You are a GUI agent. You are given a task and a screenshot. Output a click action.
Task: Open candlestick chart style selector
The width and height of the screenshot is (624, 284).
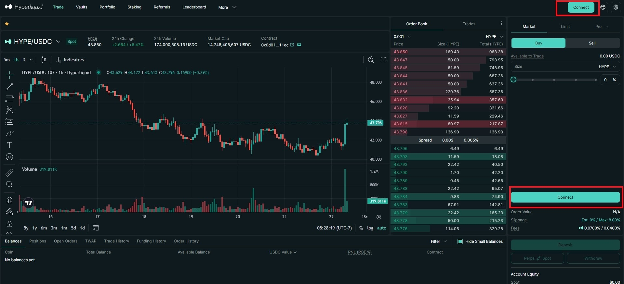pyautogui.click(x=44, y=60)
